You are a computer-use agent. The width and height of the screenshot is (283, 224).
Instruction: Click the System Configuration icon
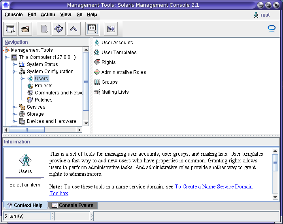22,72
